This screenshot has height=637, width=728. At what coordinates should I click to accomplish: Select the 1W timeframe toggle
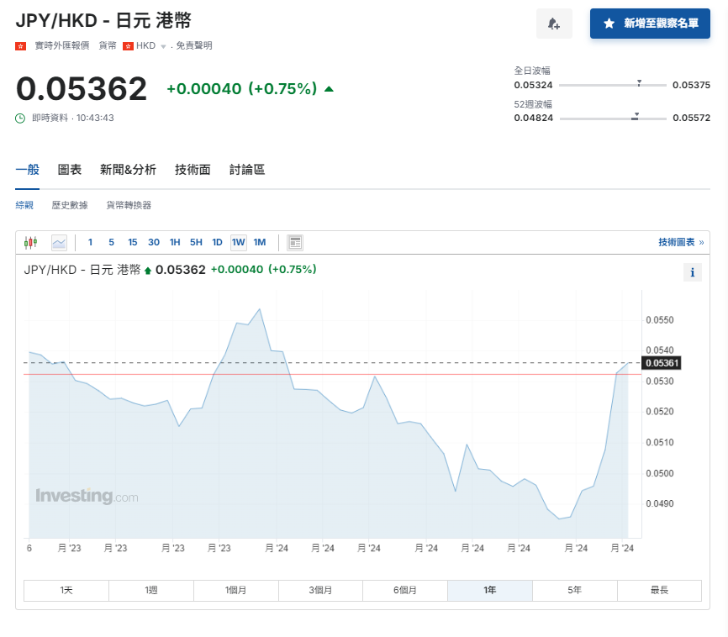pyautogui.click(x=238, y=242)
